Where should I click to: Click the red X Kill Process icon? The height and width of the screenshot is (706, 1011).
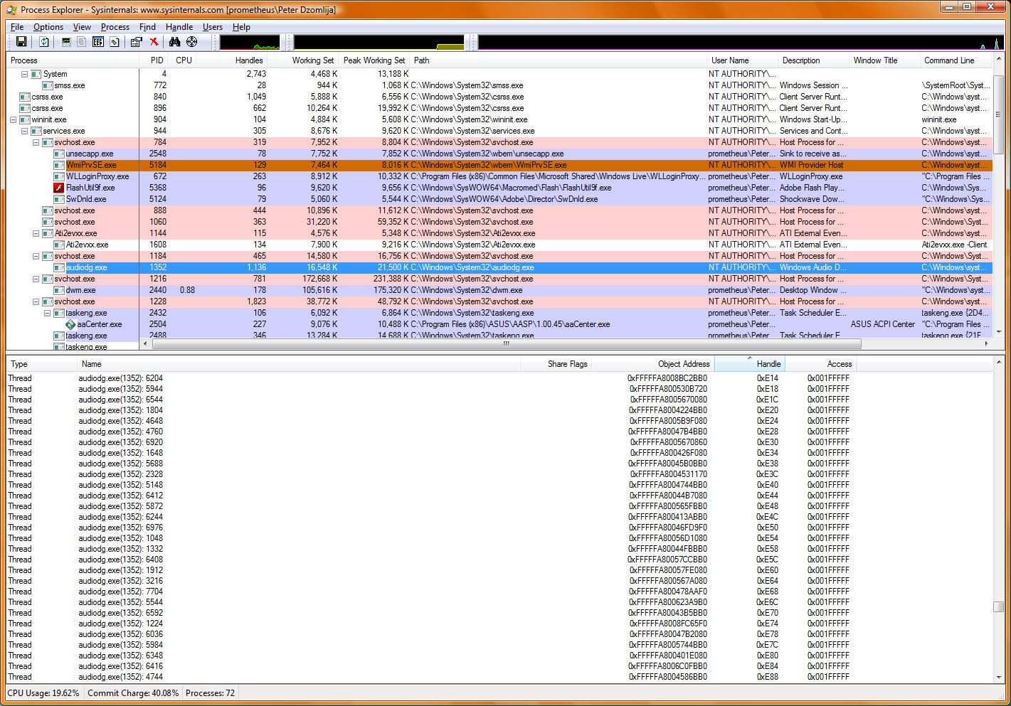(x=154, y=42)
